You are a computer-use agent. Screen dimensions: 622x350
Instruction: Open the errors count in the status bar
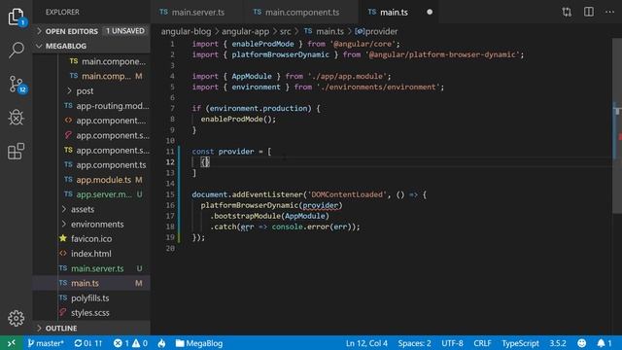click(x=121, y=343)
